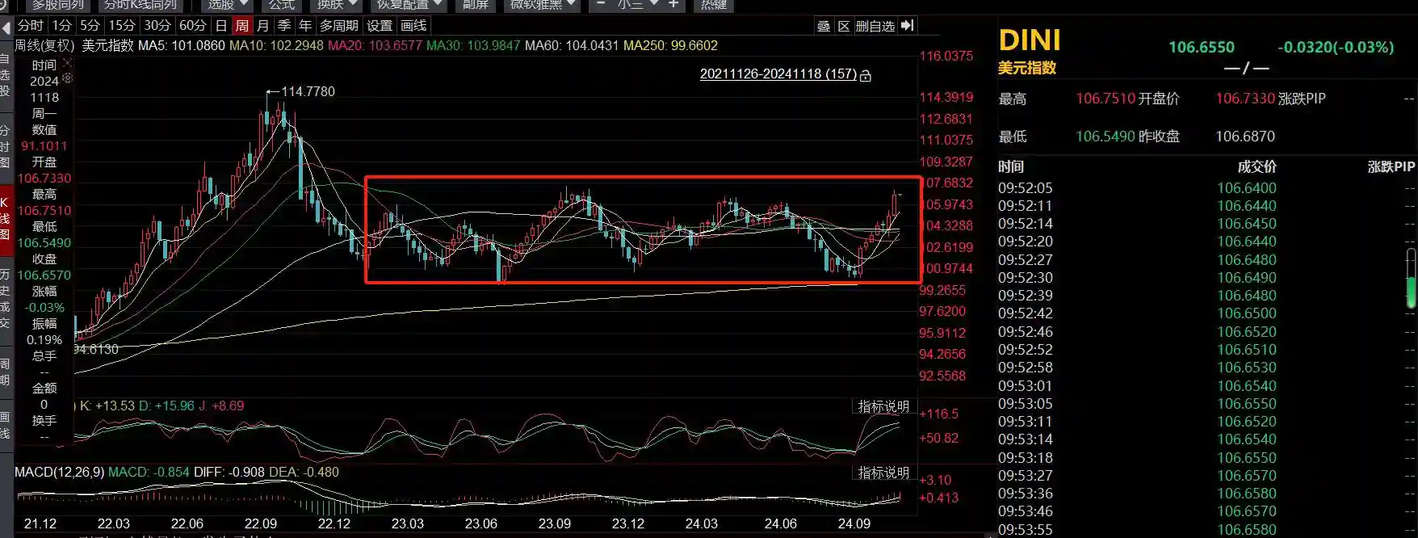Click the 20211126-20241118 date range link
This screenshot has width=1418, height=538.
click(x=777, y=74)
